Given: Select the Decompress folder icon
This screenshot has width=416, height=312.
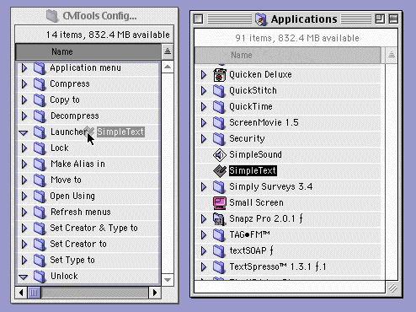Looking at the screenshot, I should click(40, 116).
